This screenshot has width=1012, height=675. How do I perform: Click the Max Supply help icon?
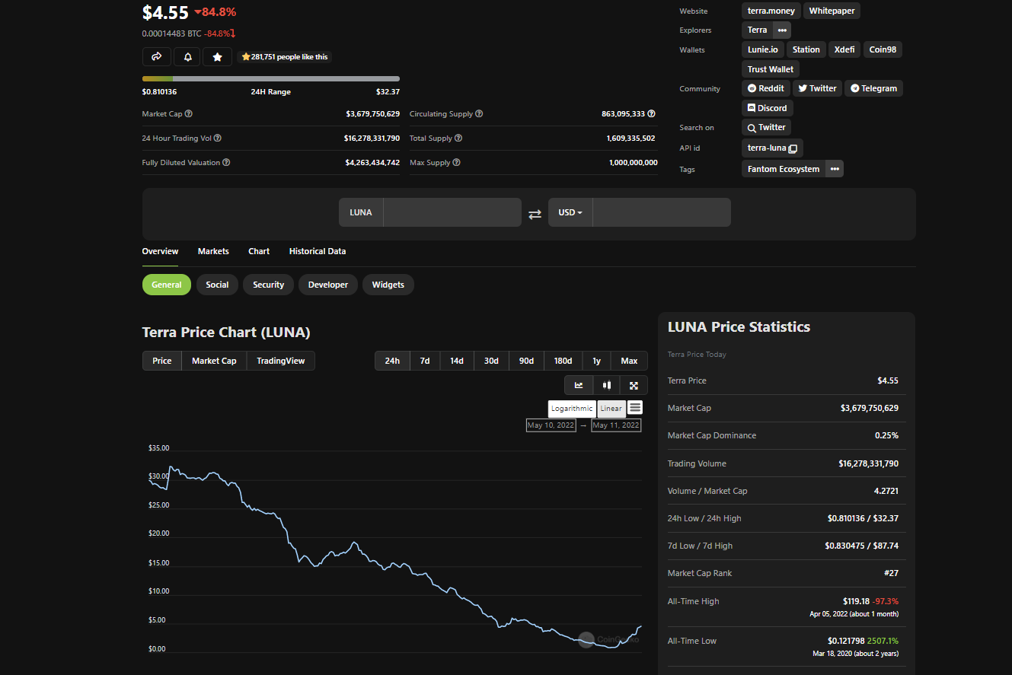coord(456,163)
